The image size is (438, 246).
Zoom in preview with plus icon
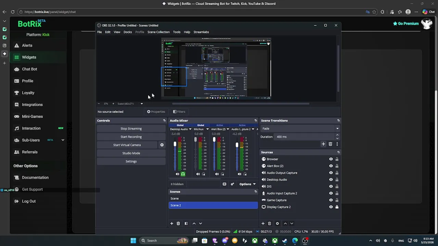[x=113, y=104]
